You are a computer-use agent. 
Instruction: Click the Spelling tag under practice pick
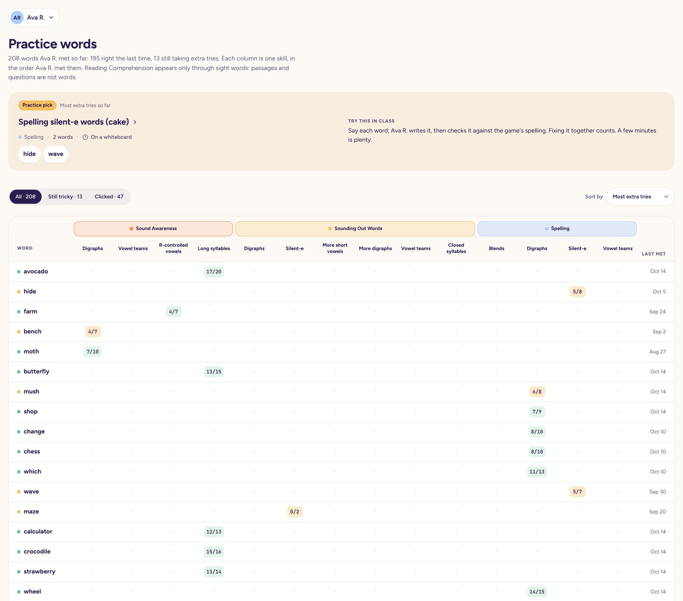pos(31,137)
